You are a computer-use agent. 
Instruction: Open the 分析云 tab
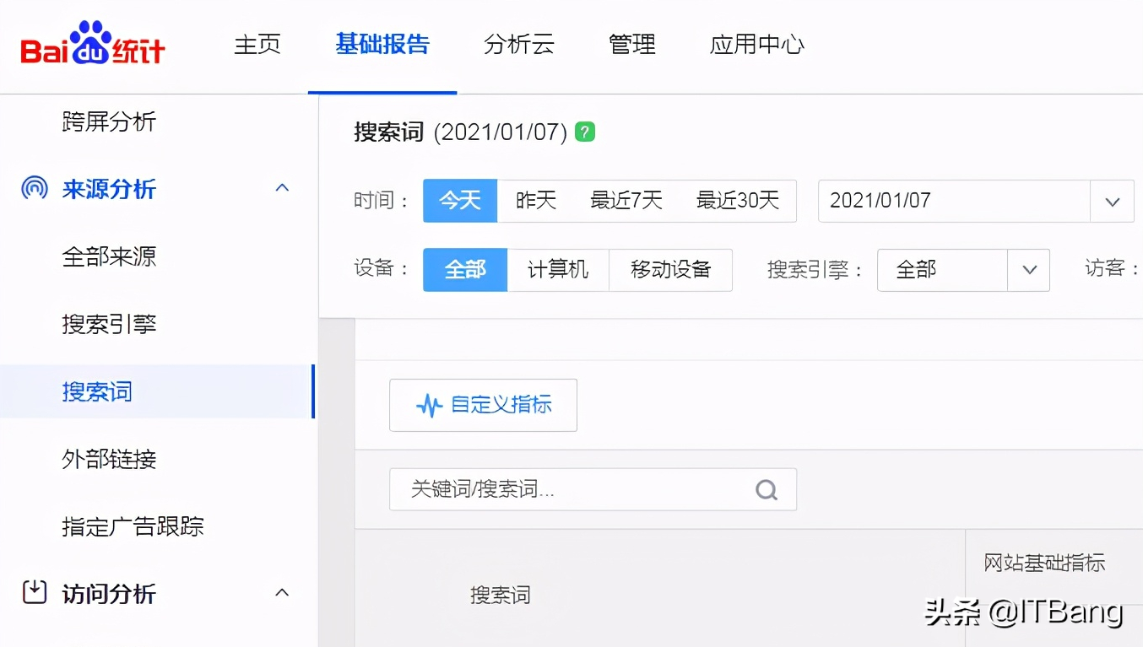point(519,44)
